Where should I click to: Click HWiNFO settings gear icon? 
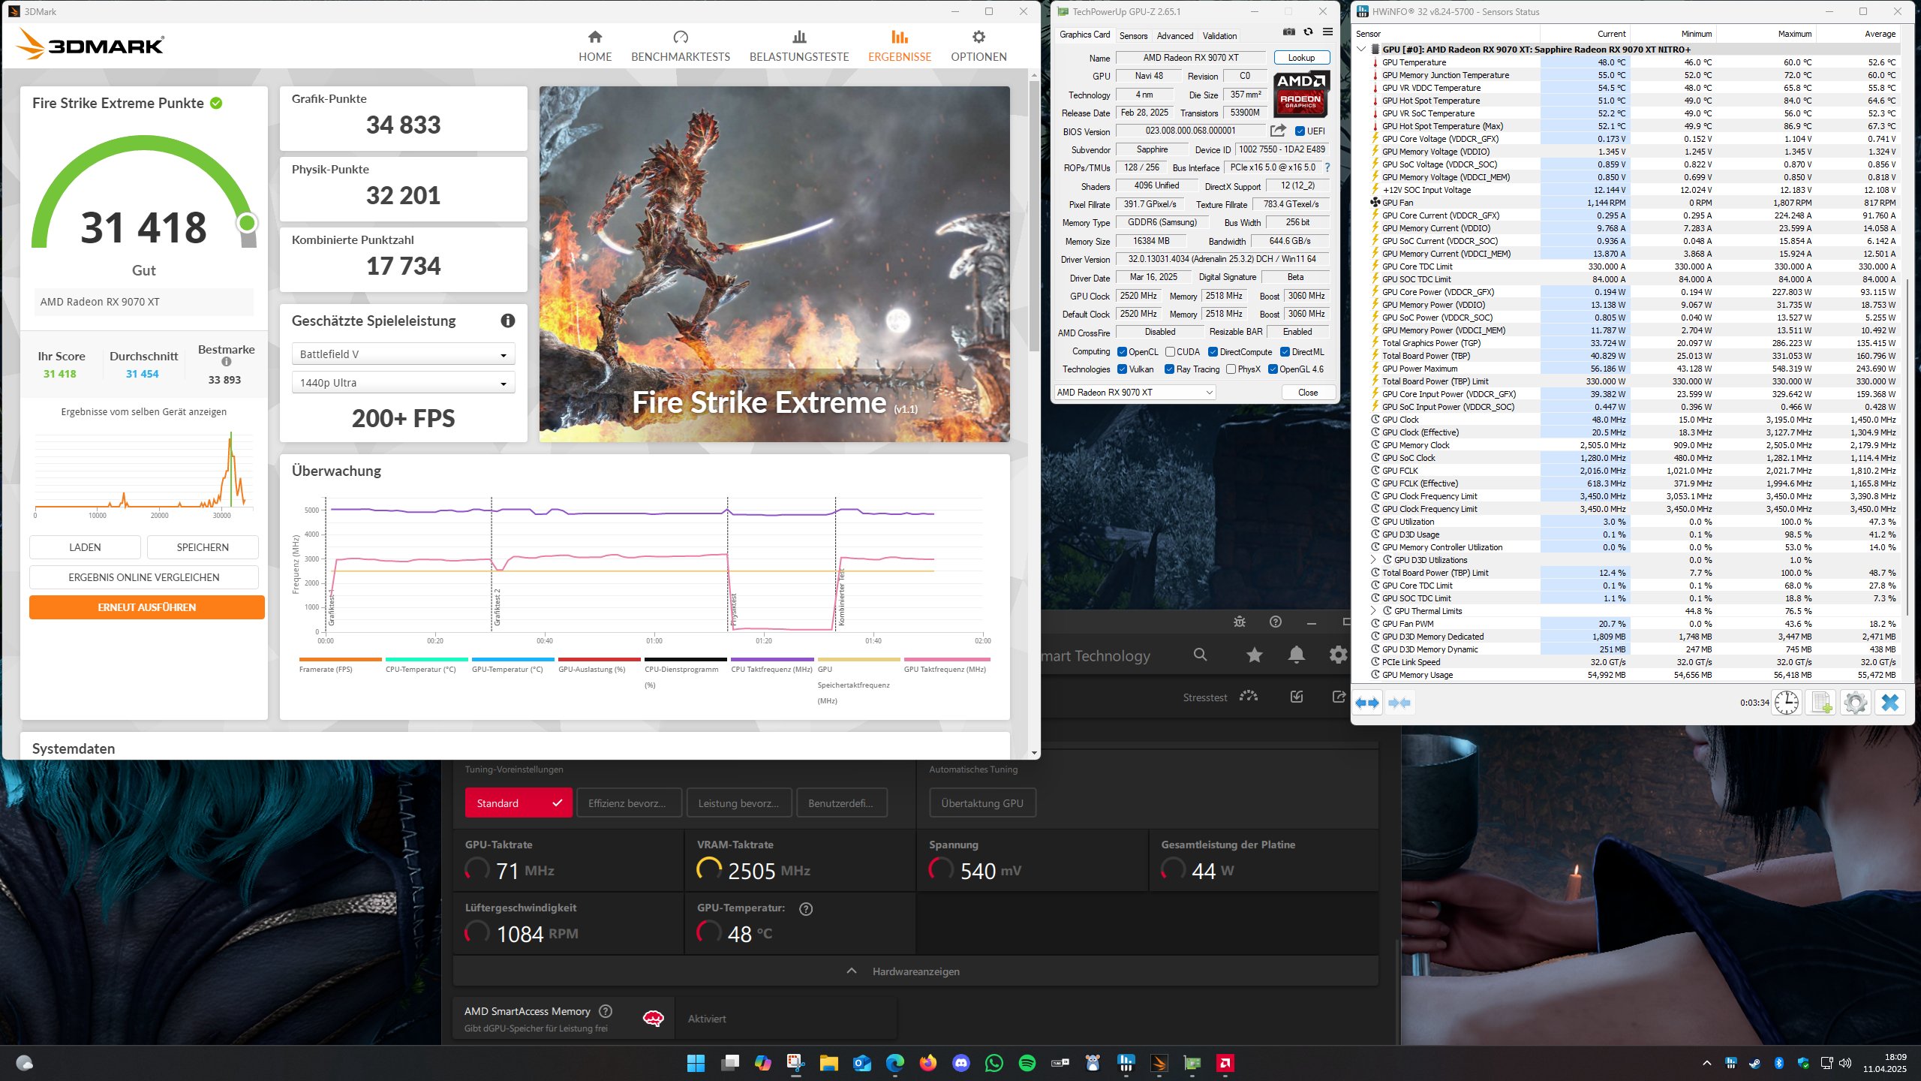[1855, 703]
